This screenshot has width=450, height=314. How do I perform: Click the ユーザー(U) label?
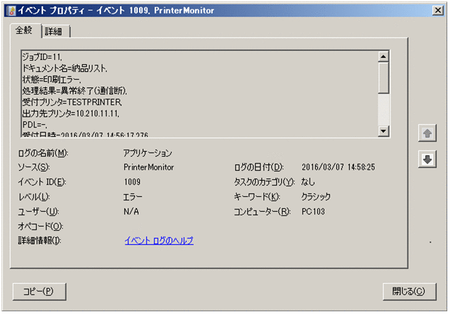click(x=38, y=212)
